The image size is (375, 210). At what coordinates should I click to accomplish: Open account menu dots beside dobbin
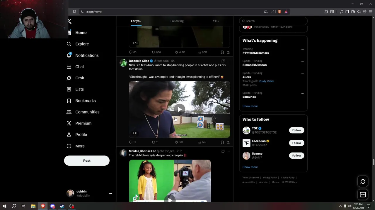tap(110, 193)
